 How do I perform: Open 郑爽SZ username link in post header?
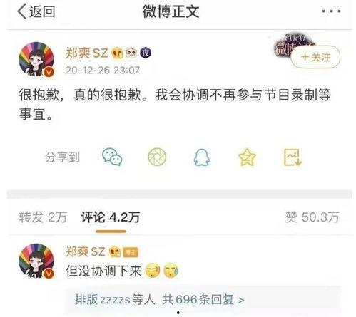pos(86,53)
